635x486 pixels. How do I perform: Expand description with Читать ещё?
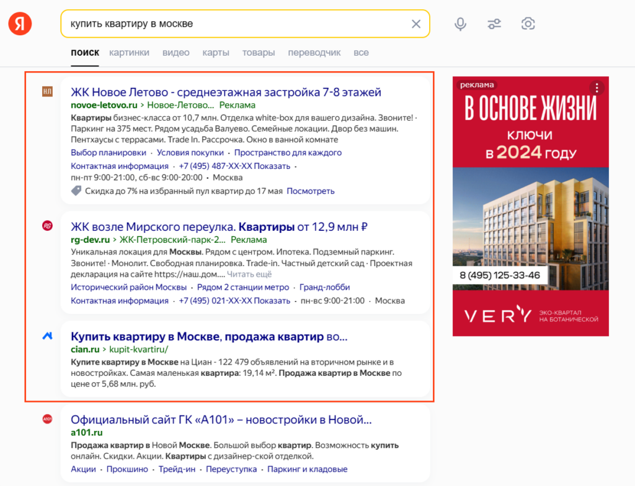click(249, 274)
